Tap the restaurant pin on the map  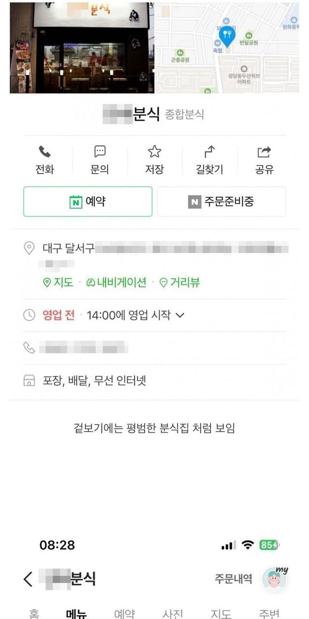pos(226,34)
